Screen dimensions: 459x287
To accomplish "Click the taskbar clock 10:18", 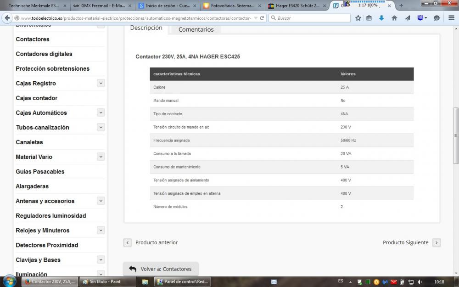I will tap(439, 282).
